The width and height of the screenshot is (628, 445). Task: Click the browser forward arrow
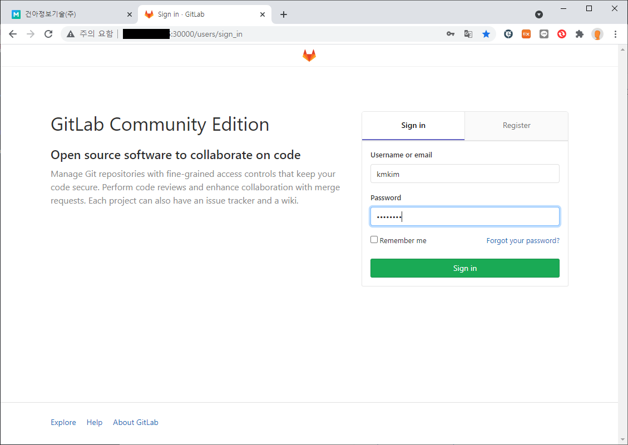(31, 34)
